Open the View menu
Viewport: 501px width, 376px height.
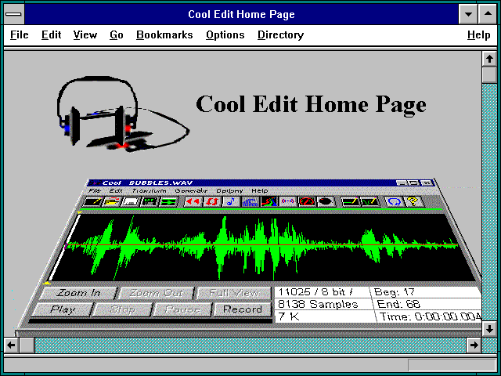(85, 34)
